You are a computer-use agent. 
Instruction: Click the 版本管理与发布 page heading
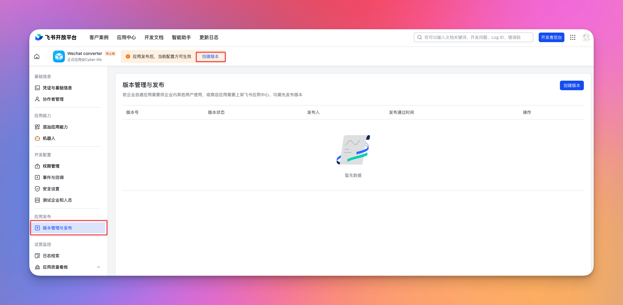tap(143, 85)
